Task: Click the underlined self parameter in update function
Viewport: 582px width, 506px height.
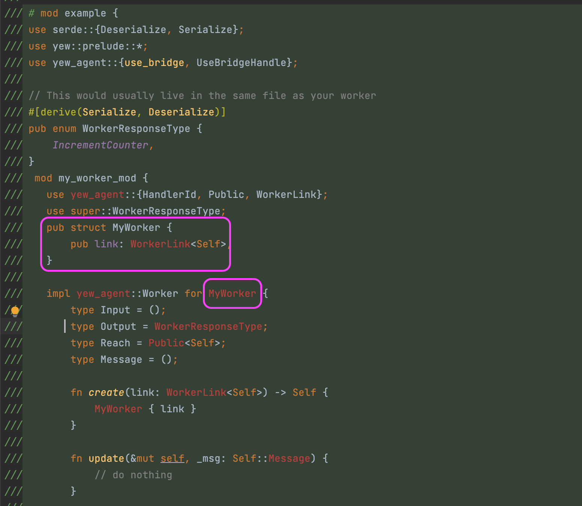Action: click(x=172, y=458)
